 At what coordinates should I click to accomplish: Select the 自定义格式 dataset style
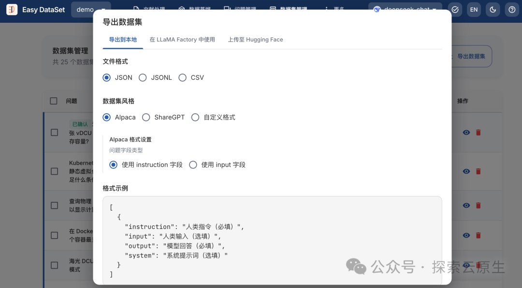[x=195, y=117]
